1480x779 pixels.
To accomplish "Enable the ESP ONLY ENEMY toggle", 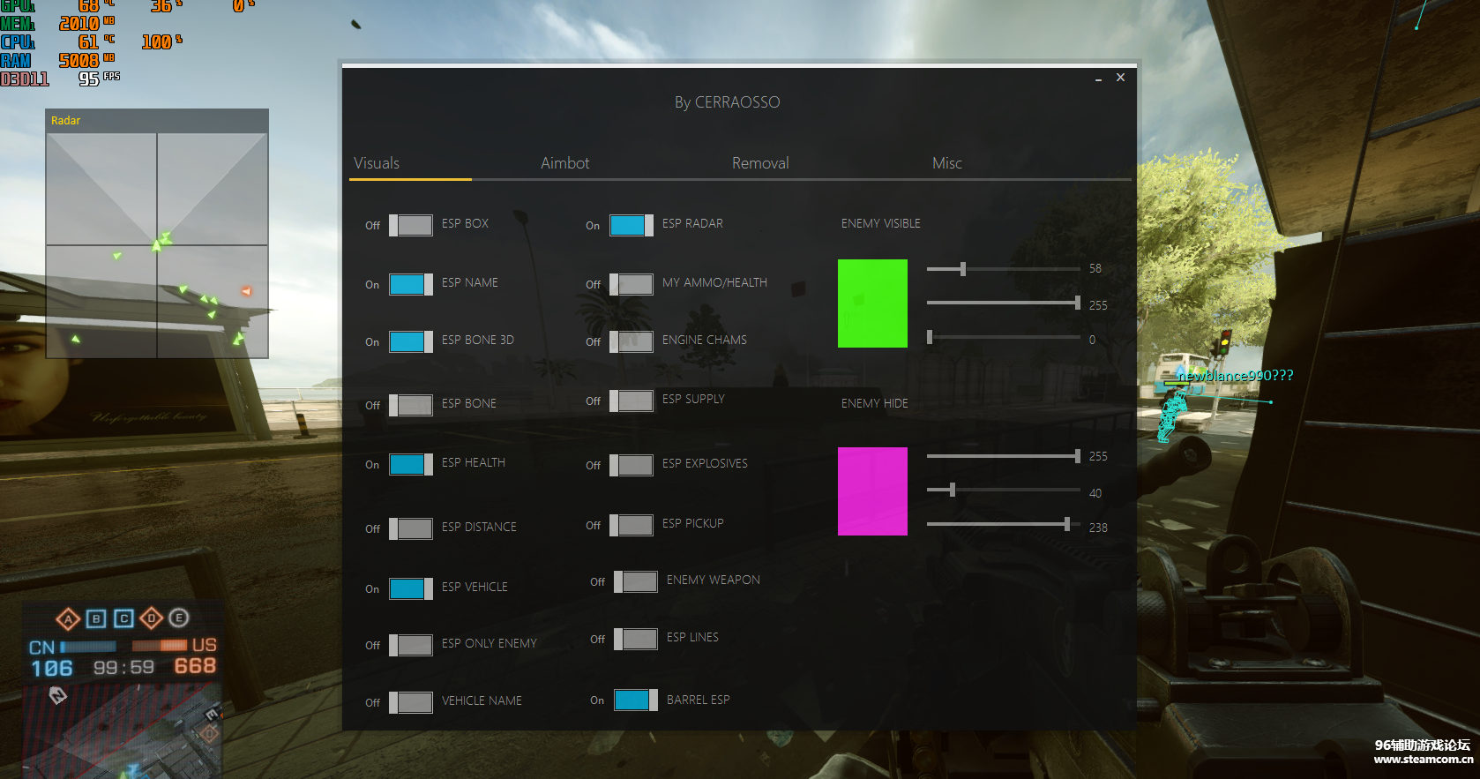I will tap(410, 645).
